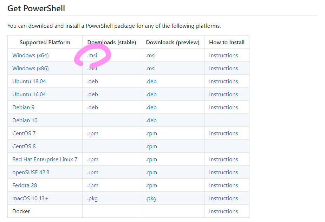Open Instructions for Windows (x64)
The image size is (325, 222).
pyautogui.click(x=223, y=55)
